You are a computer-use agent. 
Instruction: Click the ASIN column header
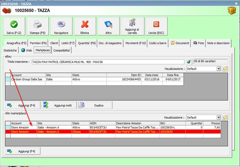pos(102,123)
